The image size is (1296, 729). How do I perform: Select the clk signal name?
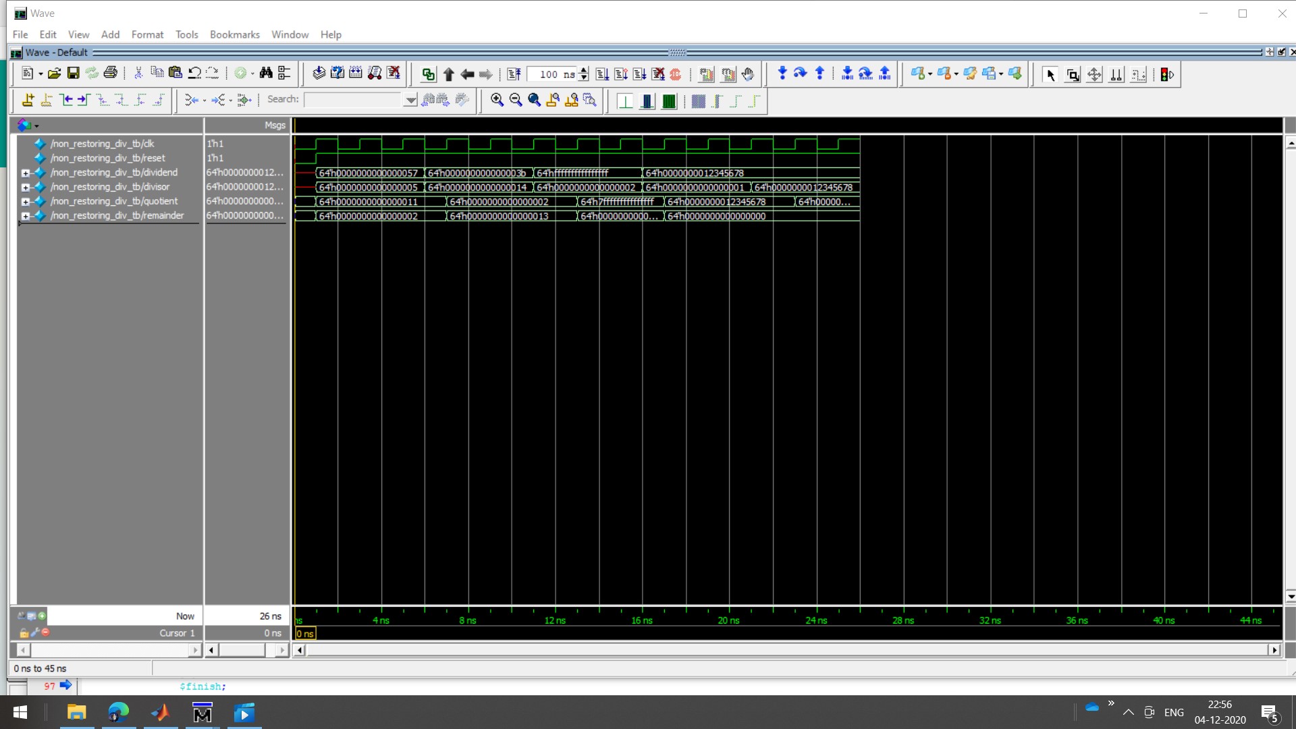coord(102,144)
